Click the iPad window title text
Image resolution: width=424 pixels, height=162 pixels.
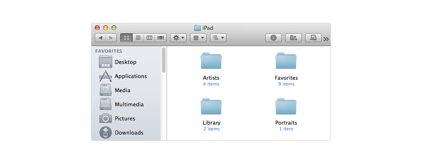(x=208, y=28)
